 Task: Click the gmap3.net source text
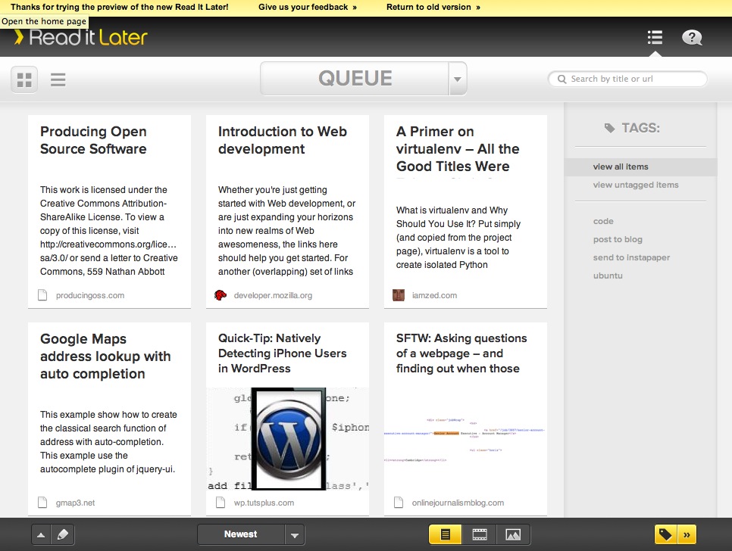[x=75, y=503]
